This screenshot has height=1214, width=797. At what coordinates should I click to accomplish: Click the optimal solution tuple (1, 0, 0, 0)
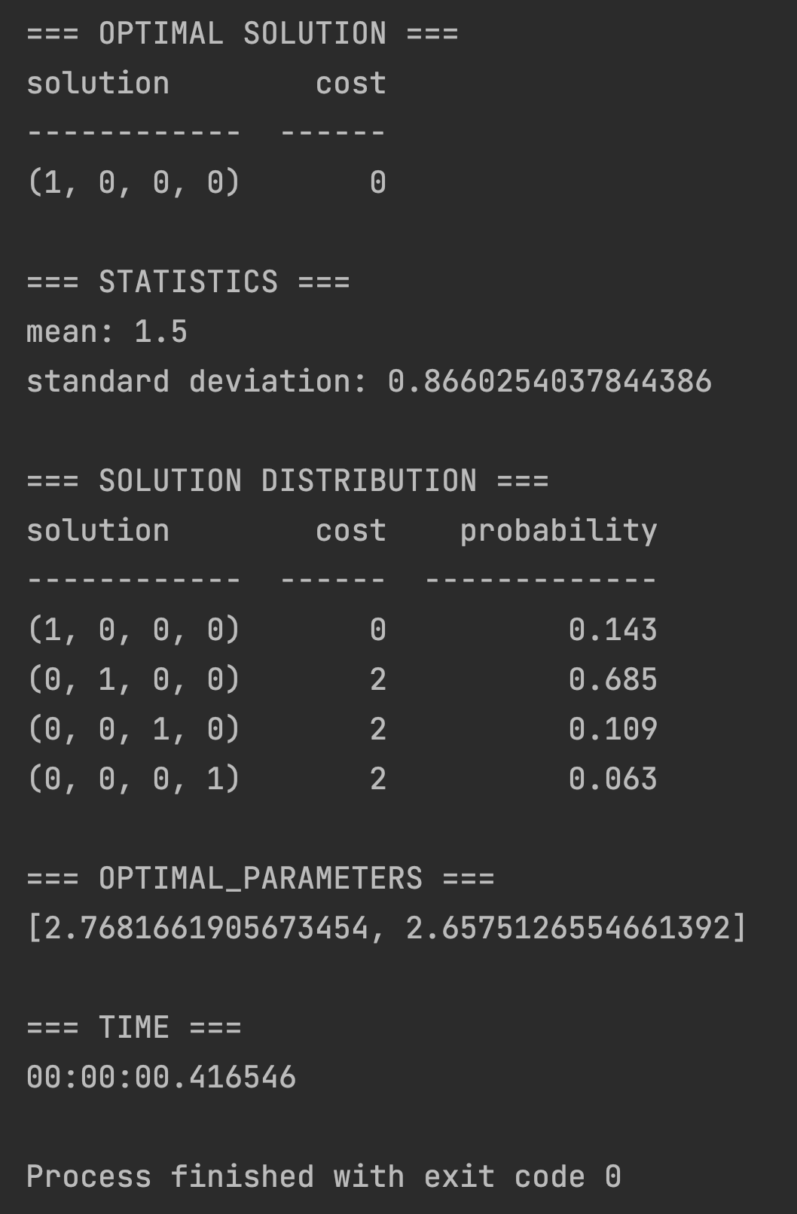(x=134, y=183)
